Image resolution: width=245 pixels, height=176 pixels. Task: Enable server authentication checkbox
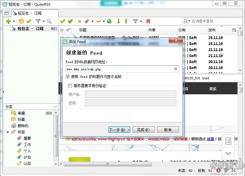(x=70, y=86)
